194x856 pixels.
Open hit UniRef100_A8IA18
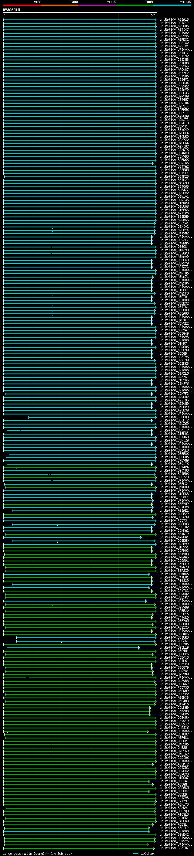click(174, 20)
